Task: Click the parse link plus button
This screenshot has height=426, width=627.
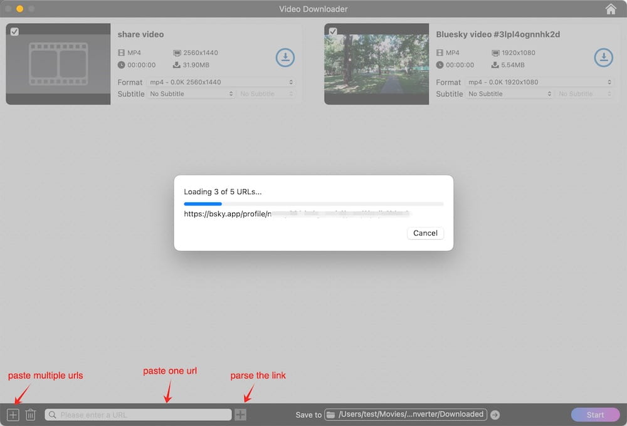Action: [x=240, y=415]
